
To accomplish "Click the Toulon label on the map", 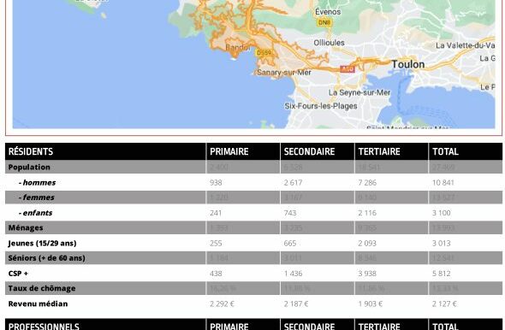I will click(408, 64).
